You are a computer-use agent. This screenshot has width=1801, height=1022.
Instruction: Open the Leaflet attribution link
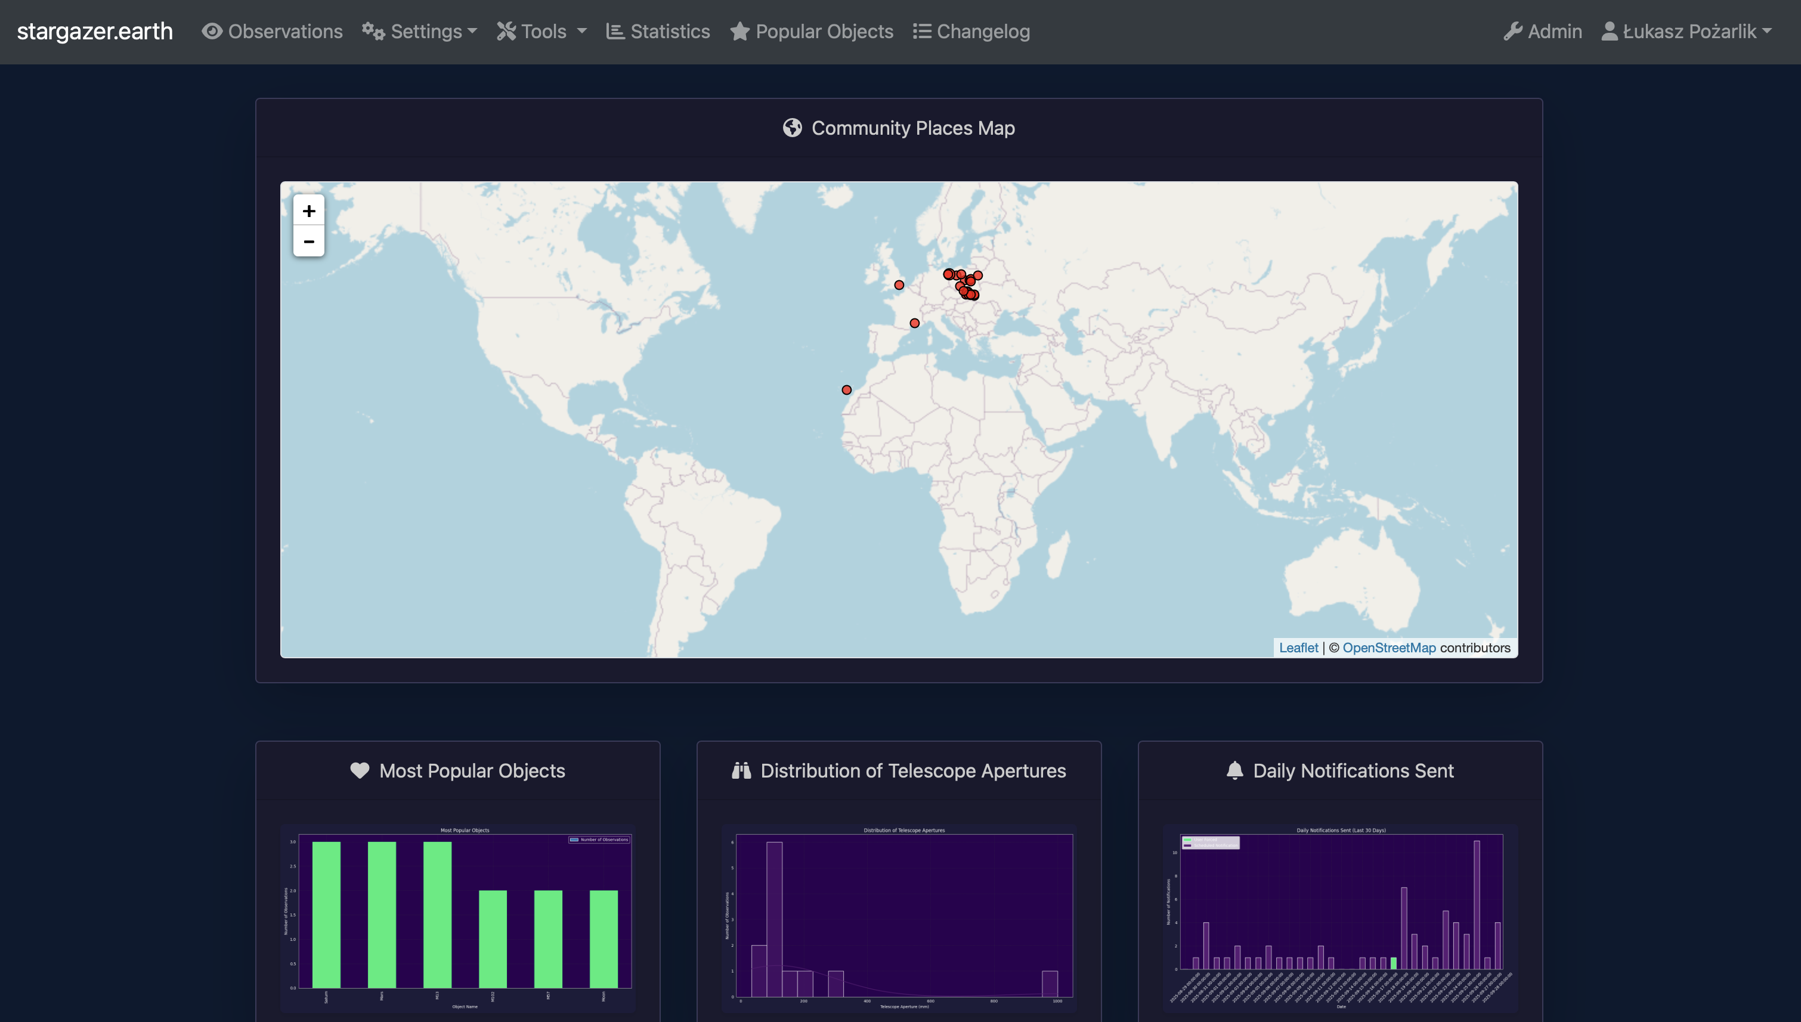tap(1298, 648)
